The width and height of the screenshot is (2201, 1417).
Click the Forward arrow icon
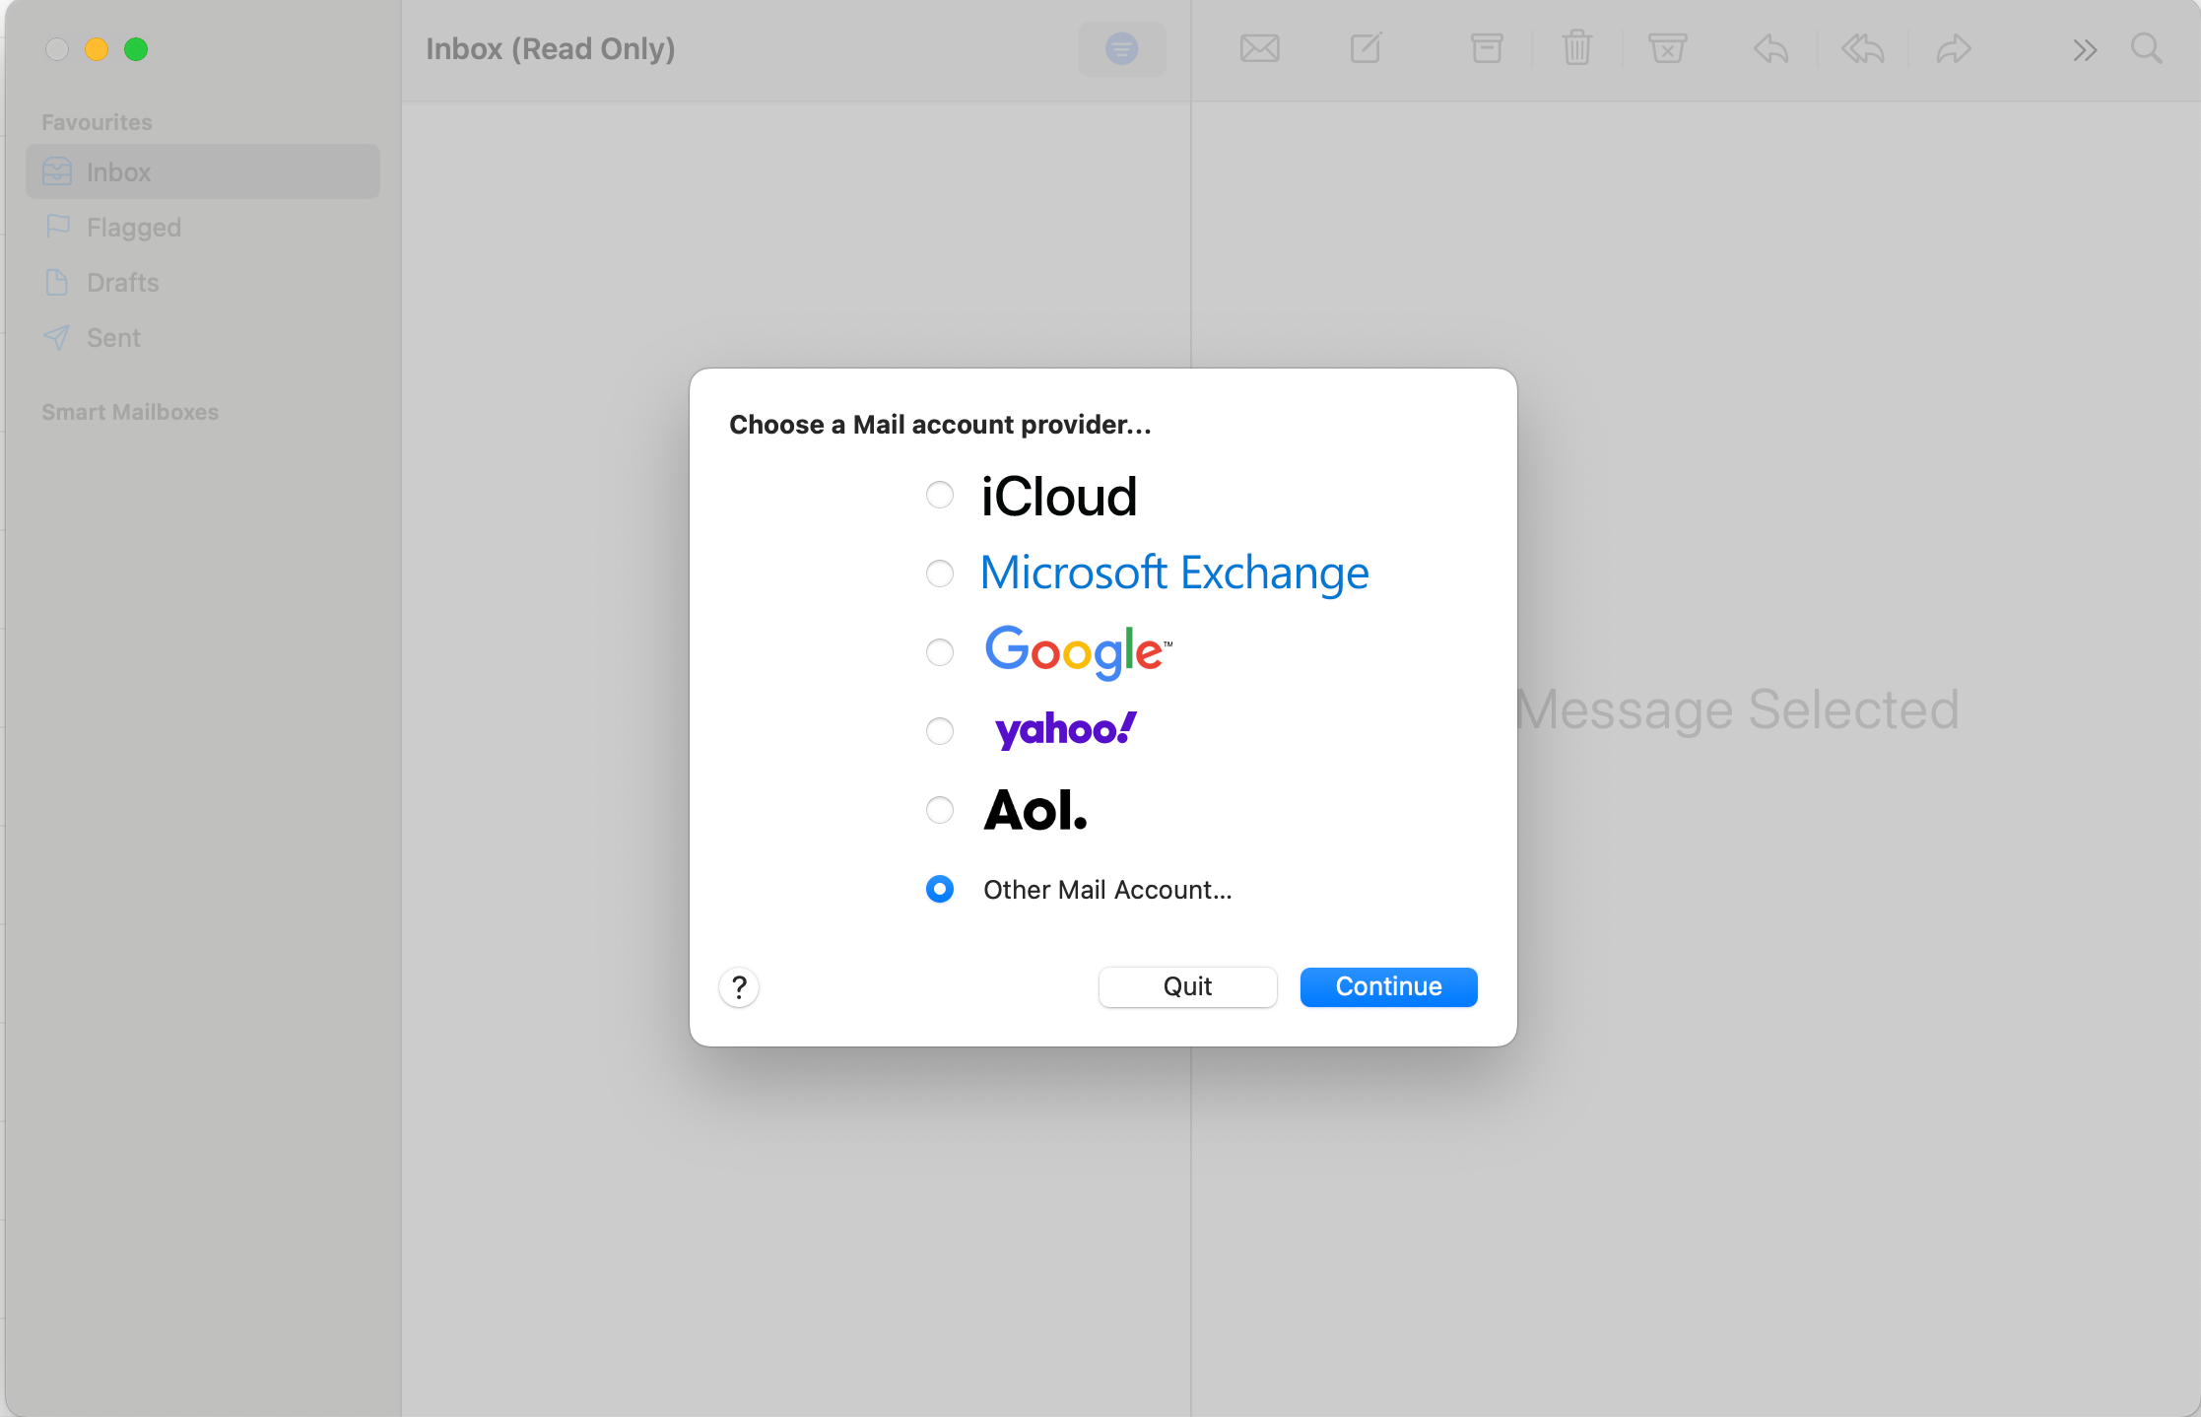[x=1953, y=48]
